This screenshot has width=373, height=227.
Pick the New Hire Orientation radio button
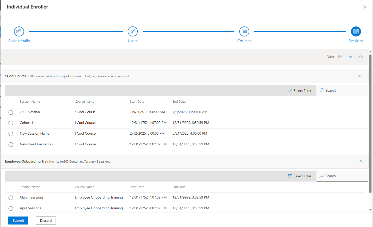tap(11, 145)
